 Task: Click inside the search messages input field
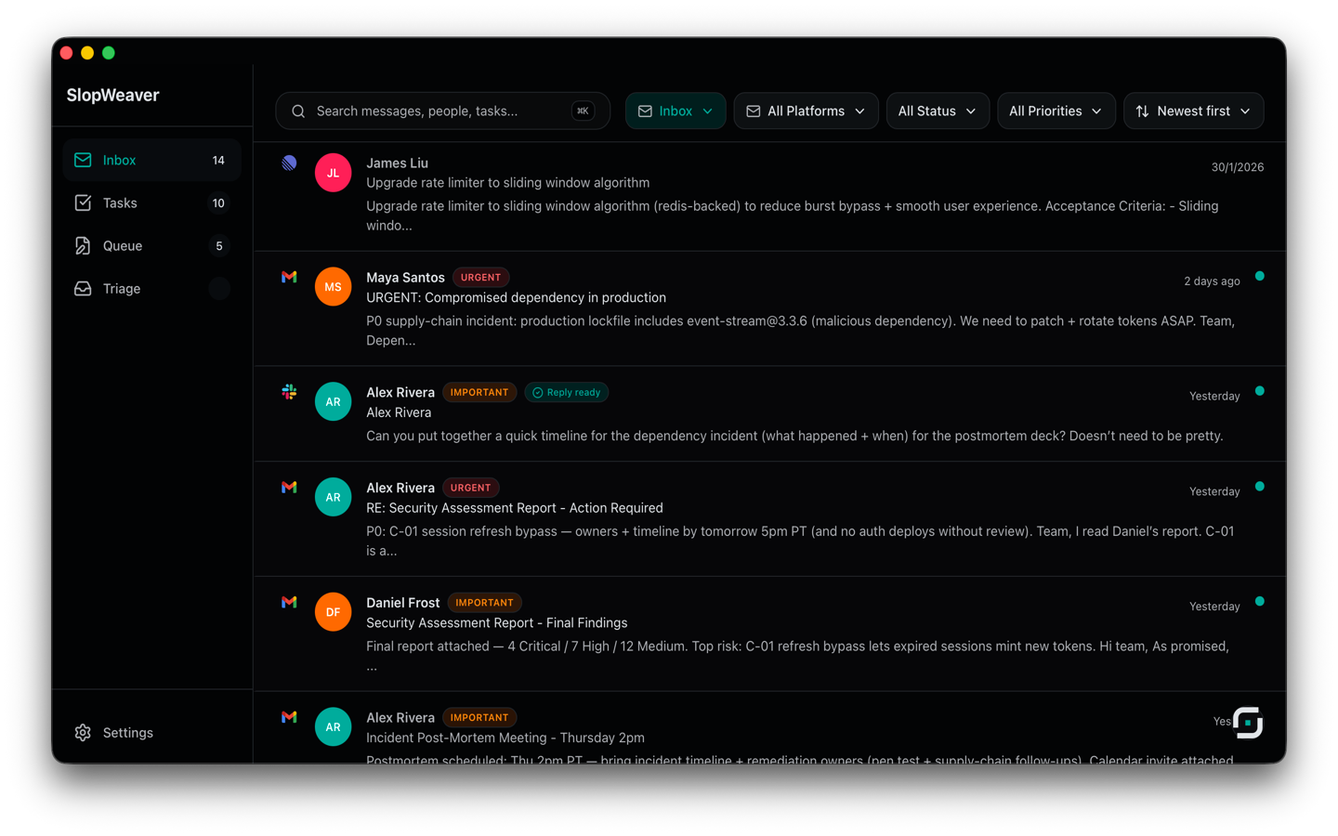pyautogui.click(x=437, y=111)
